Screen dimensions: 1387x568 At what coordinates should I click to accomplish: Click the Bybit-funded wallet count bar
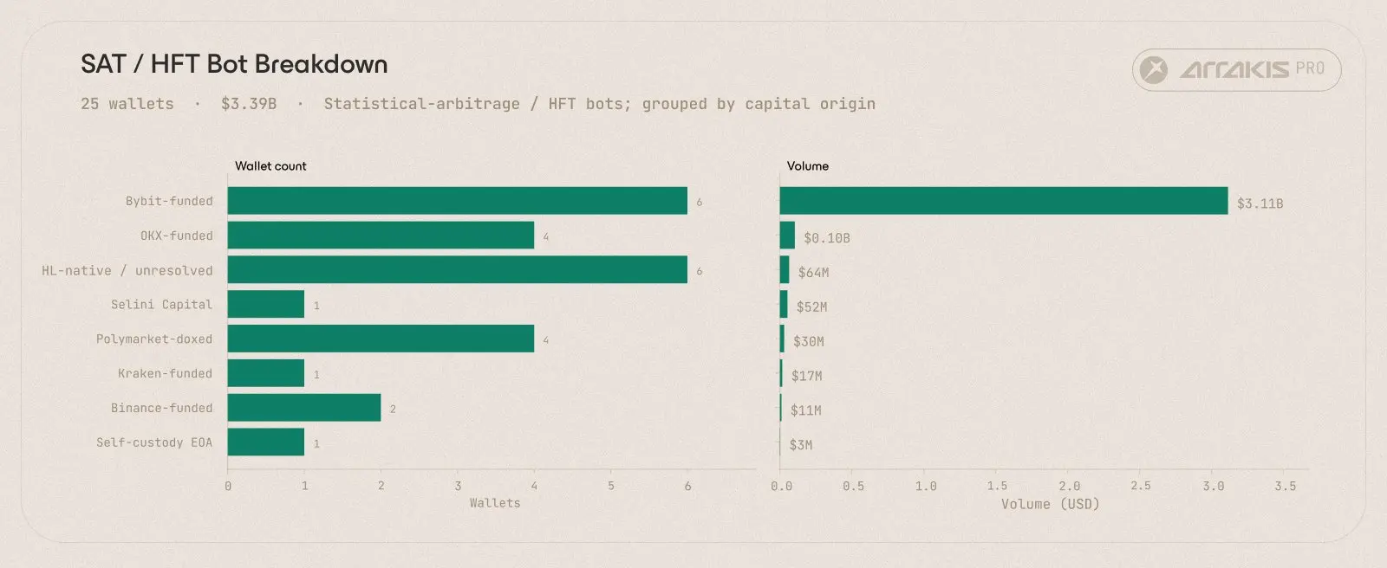point(457,201)
